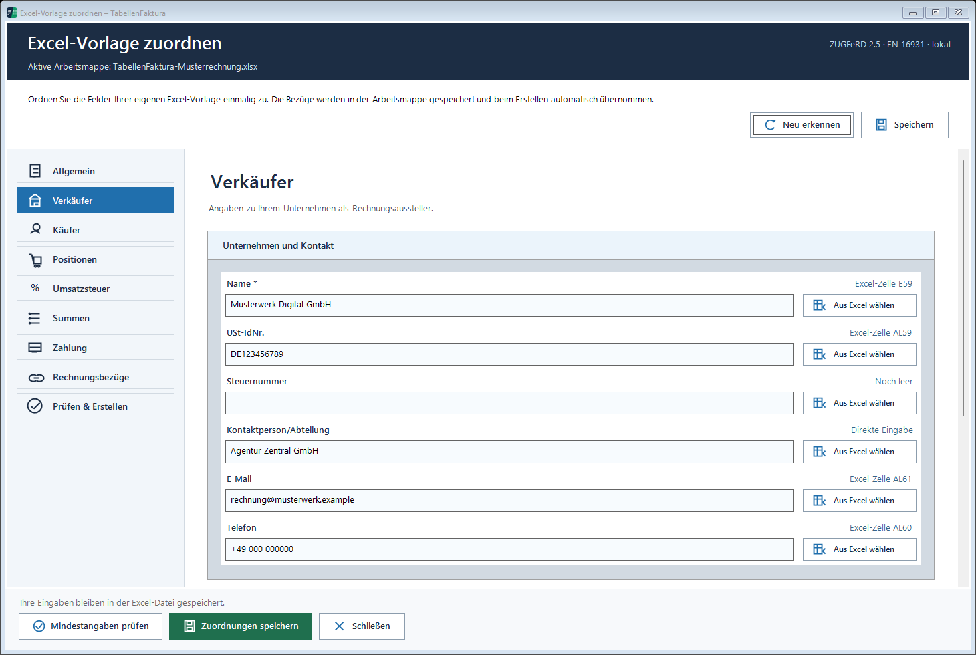Click the empty Steuernummer field
The image size is (976, 655).
pos(509,403)
